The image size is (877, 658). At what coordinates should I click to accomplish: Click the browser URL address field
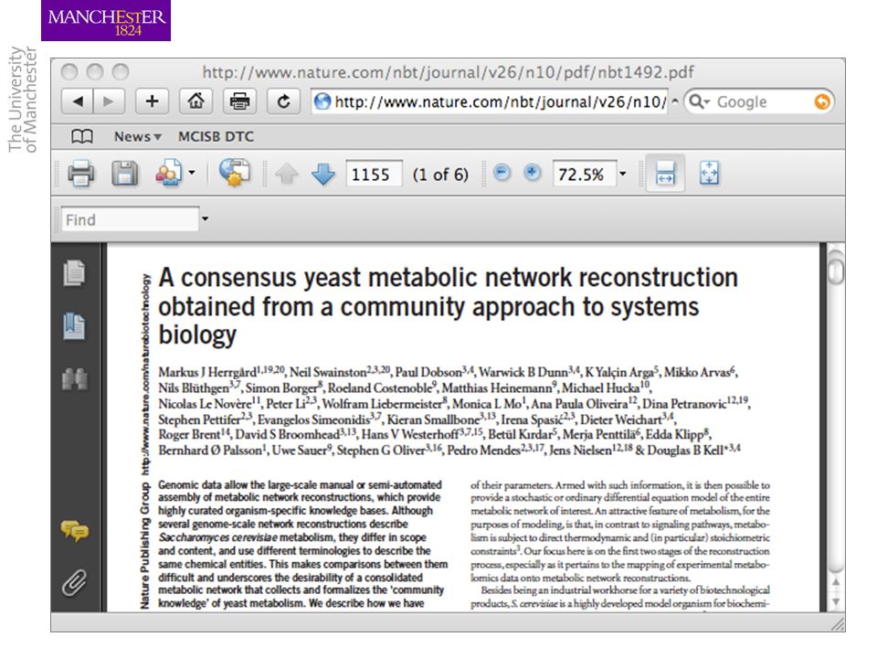coord(490,101)
